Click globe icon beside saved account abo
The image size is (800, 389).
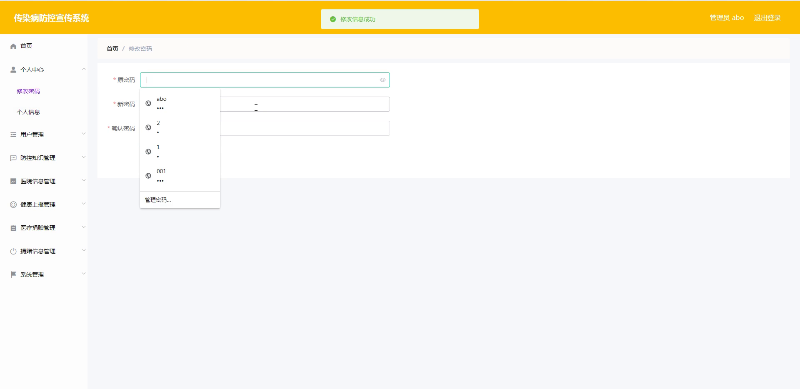(x=148, y=103)
